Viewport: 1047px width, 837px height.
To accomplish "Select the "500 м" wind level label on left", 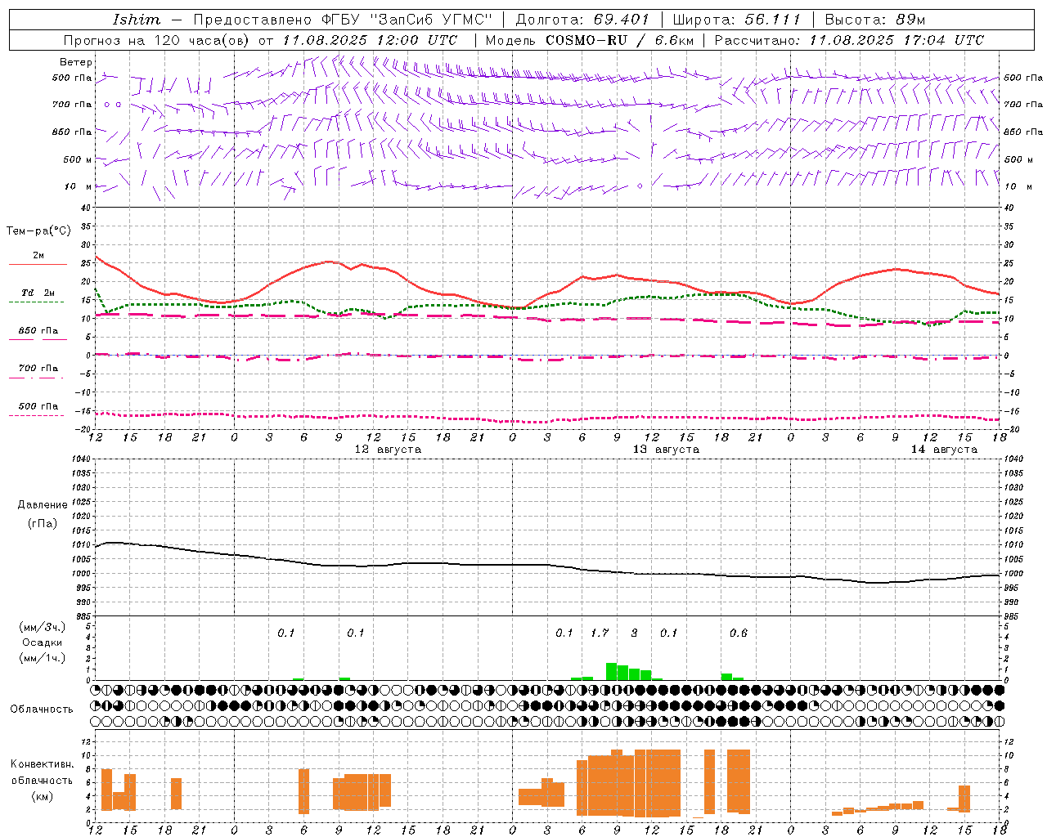I will pyautogui.click(x=78, y=159).
